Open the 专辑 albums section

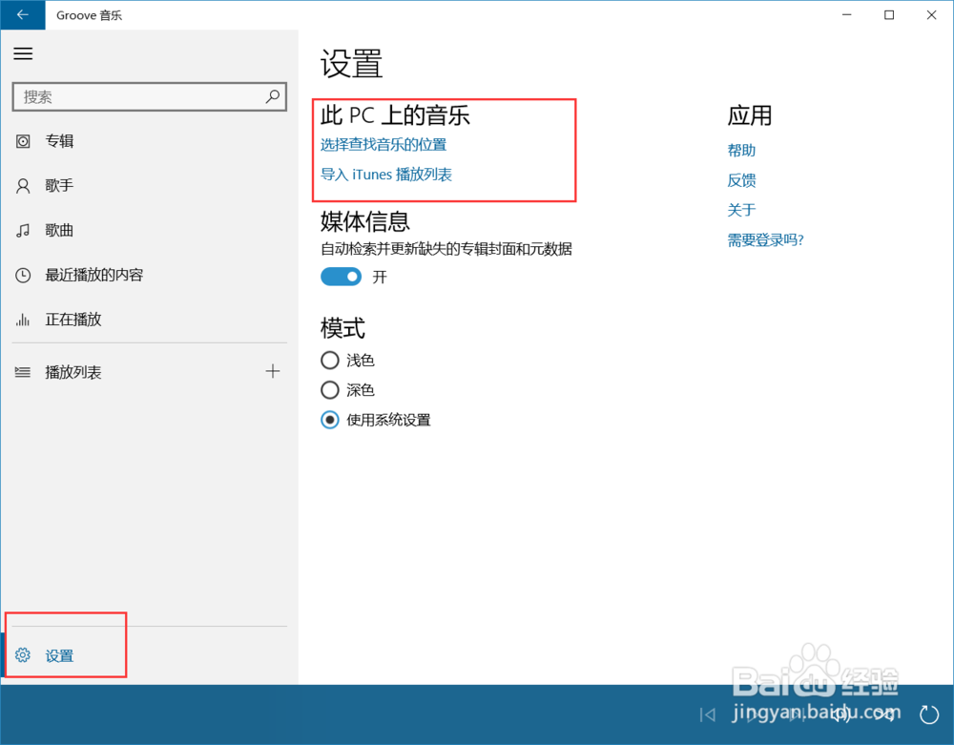(x=149, y=141)
